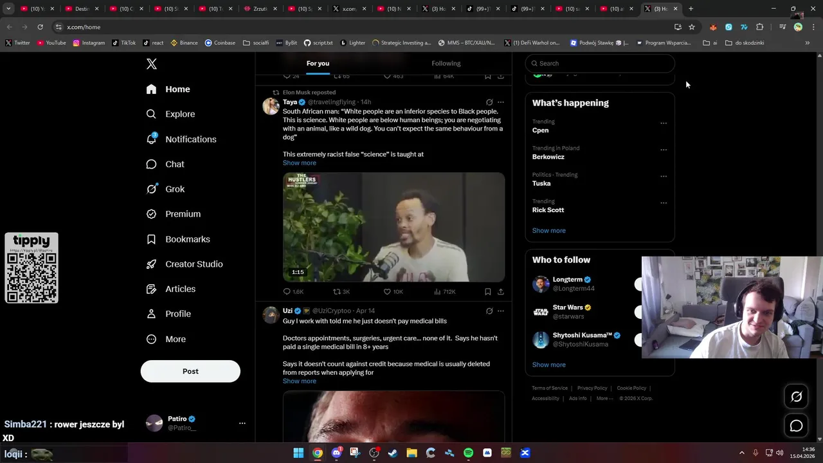This screenshot has width=823, height=463.
Task: Click Grok icon on Uzi's post
Action: click(x=489, y=311)
